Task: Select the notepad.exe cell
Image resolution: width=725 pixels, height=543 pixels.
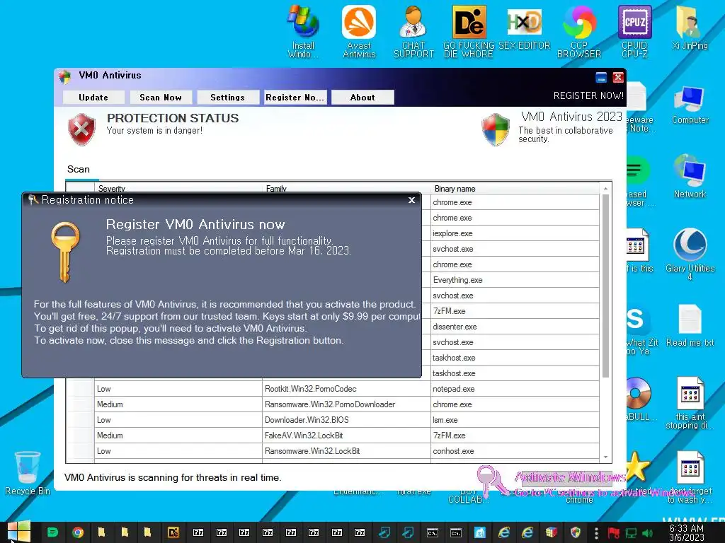Action: [x=515, y=389]
